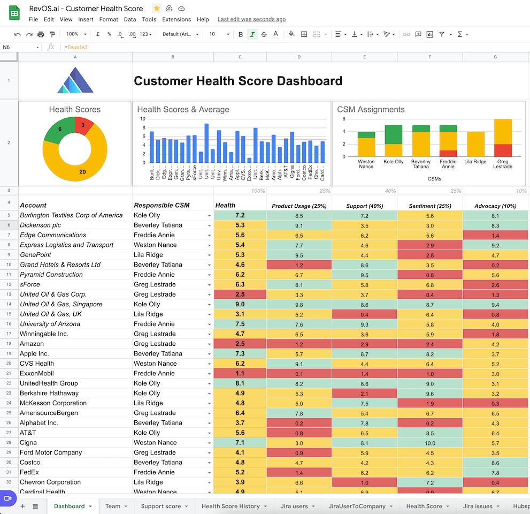Open the font family dropdown
530x514 pixels.
[x=181, y=34]
